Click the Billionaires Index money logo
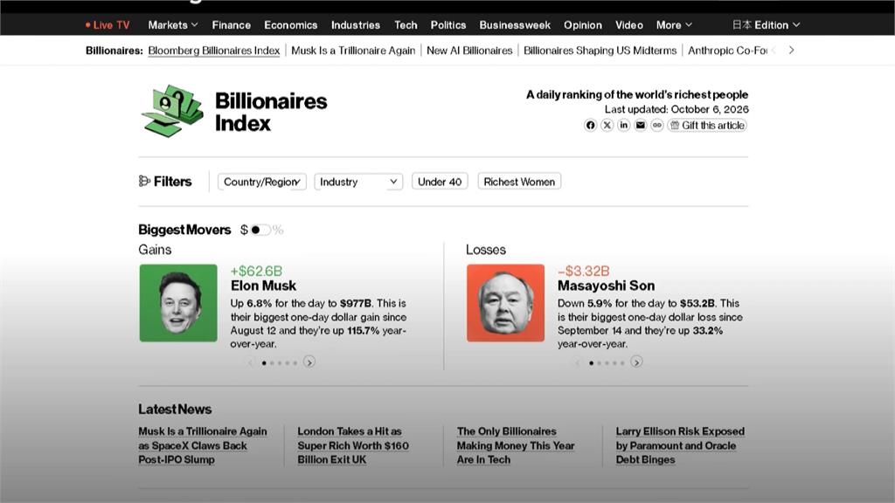This screenshot has width=895, height=503. [x=172, y=111]
